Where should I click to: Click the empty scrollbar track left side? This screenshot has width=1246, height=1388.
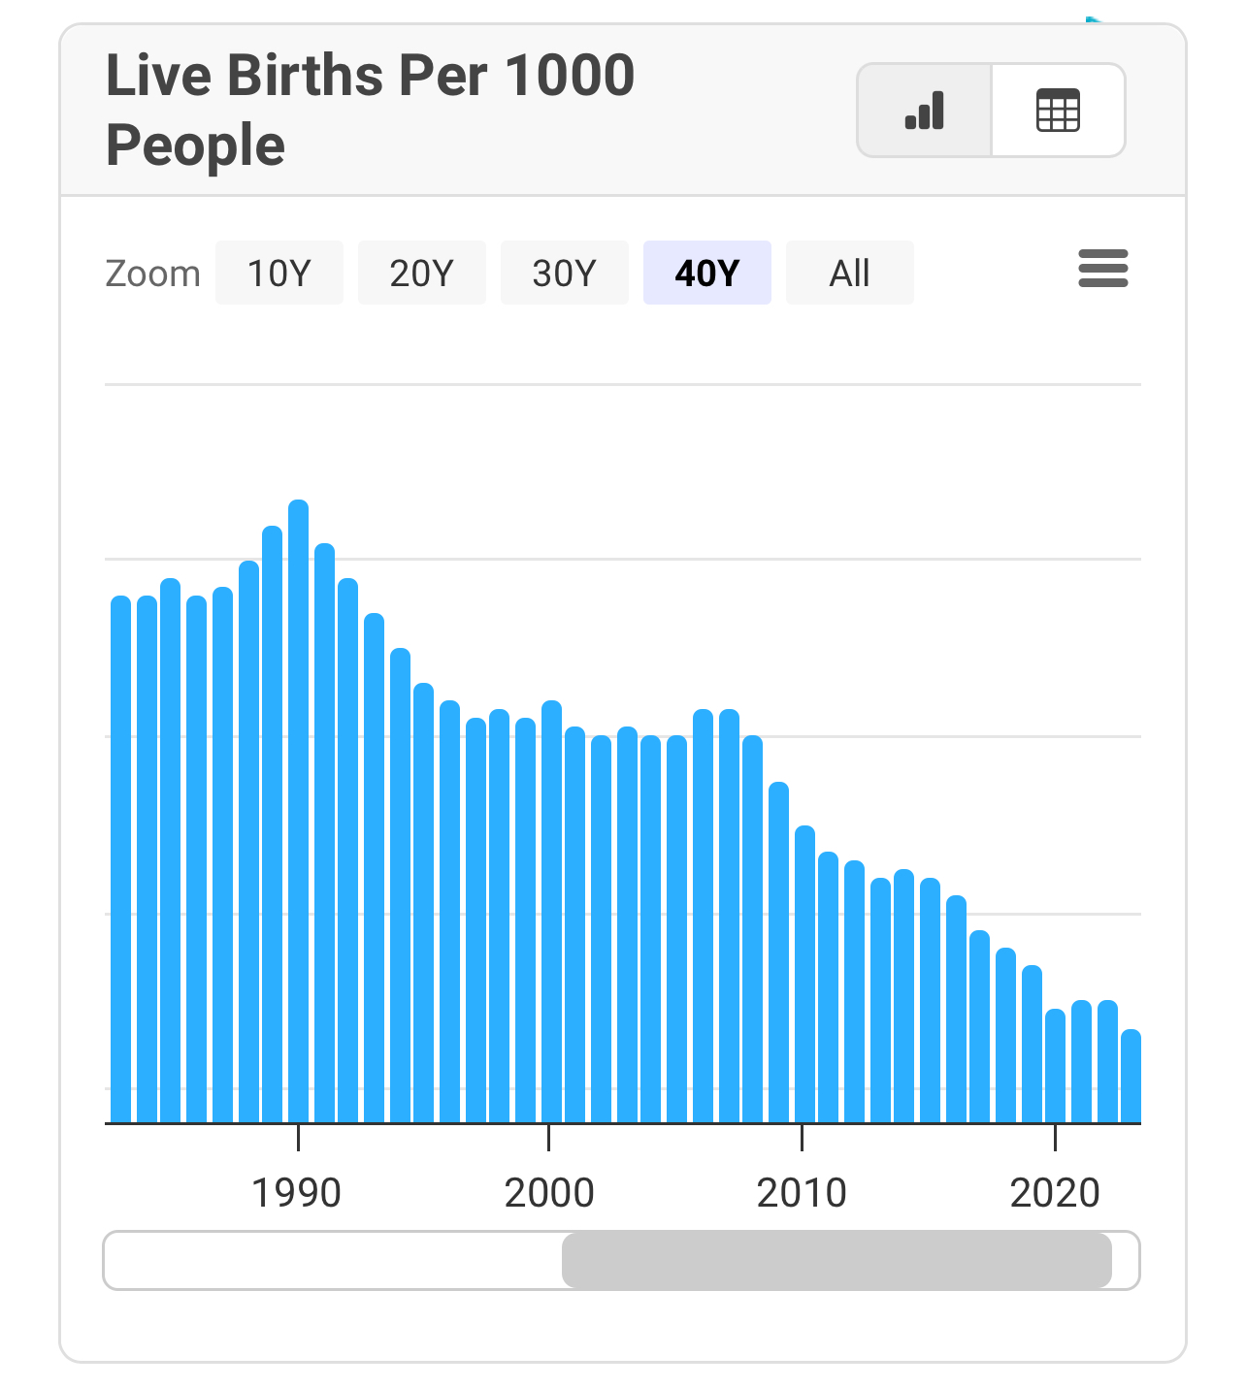[x=330, y=1260]
